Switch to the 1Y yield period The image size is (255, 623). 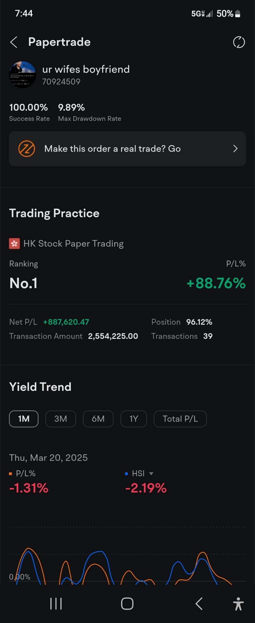tap(134, 419)
